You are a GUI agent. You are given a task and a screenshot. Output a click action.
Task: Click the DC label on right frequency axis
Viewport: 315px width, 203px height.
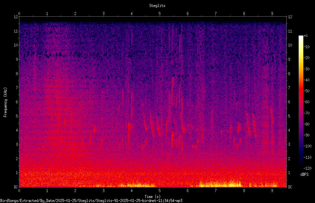290,187
